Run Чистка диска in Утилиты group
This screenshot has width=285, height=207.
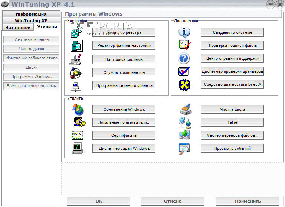232,109
